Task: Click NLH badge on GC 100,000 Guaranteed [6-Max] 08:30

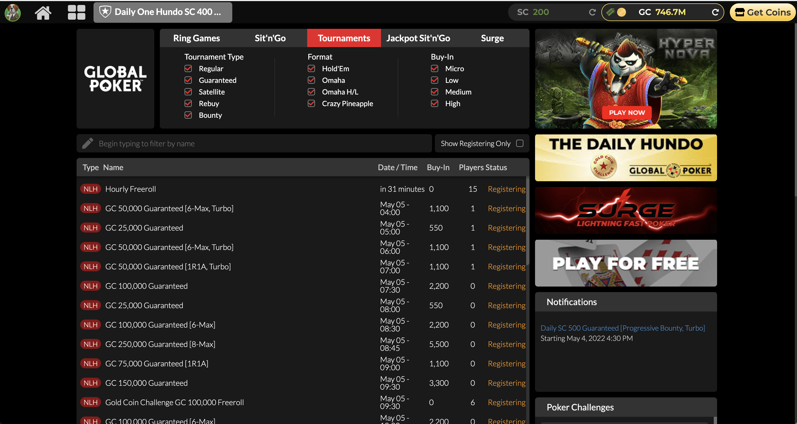Action: [x=90, y=325]
